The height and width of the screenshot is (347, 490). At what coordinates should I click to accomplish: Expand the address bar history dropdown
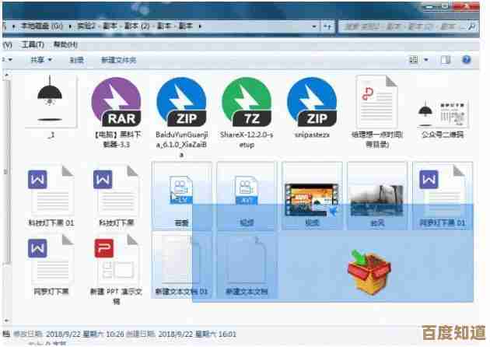pos(314,27)
